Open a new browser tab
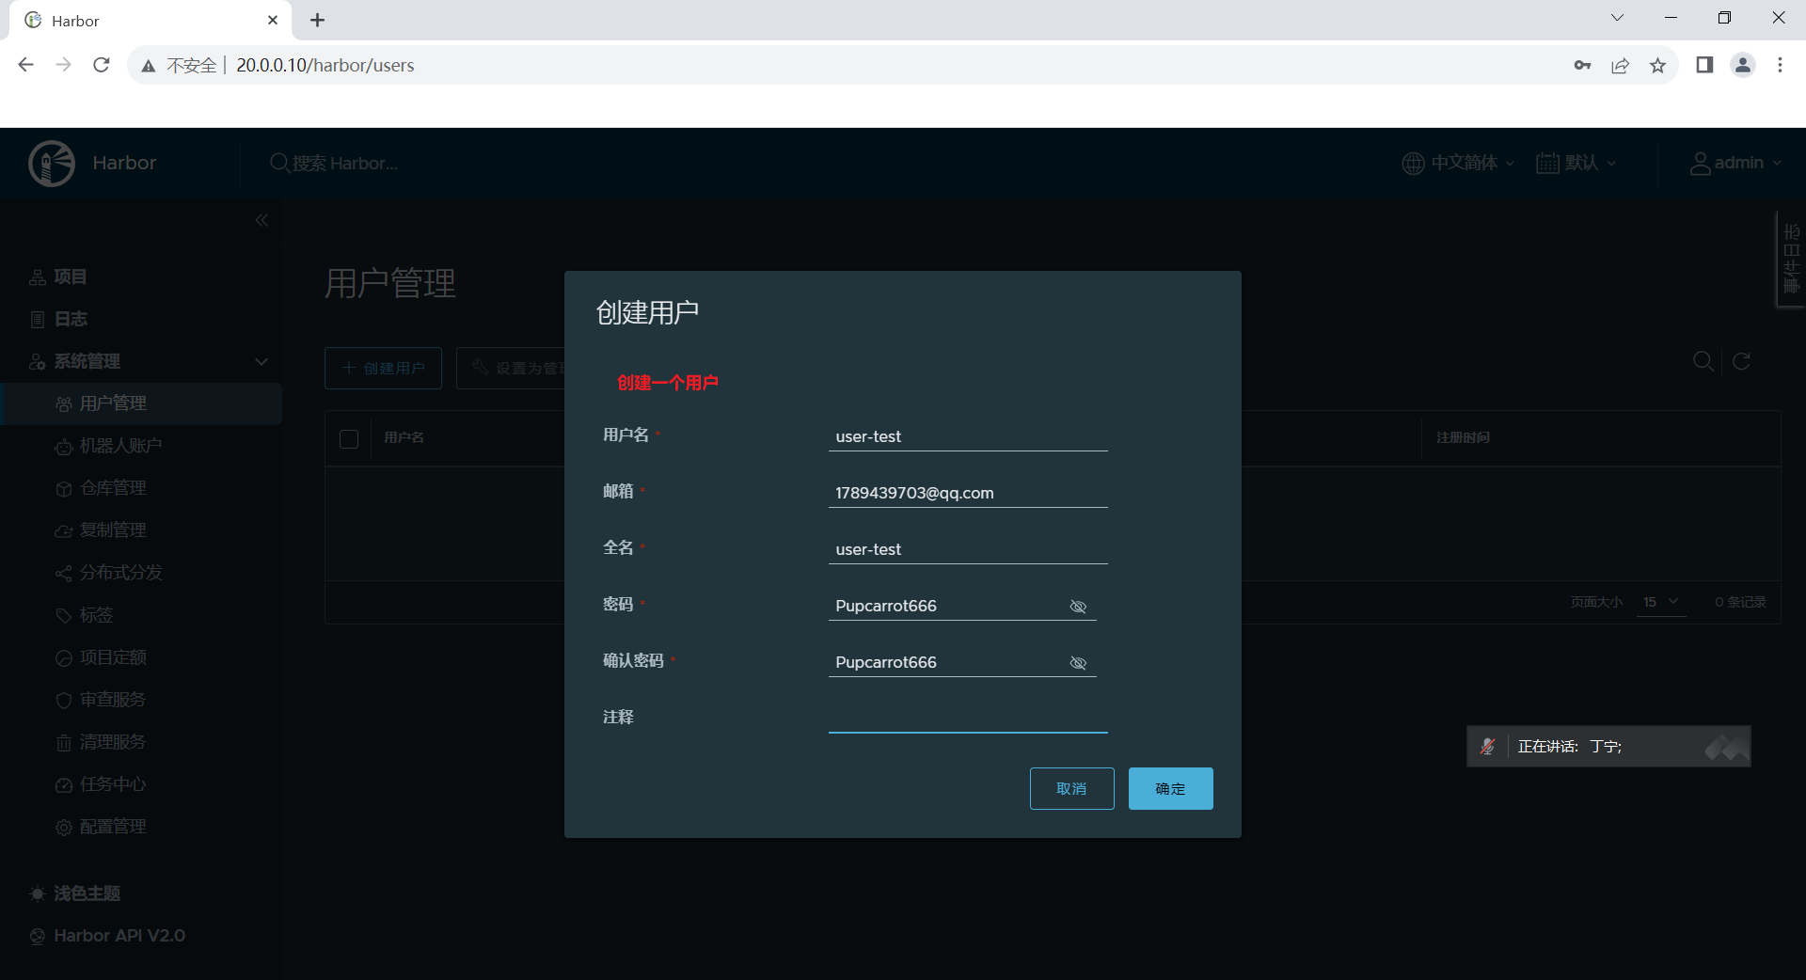Viewport: 1806px width, 980px height. point(318,20)
